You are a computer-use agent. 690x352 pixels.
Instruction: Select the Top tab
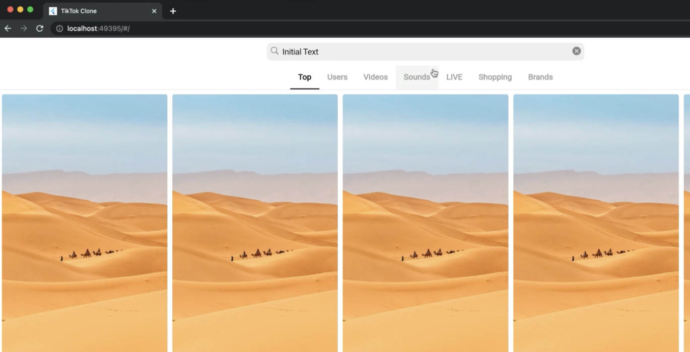(x=305, y=77)
